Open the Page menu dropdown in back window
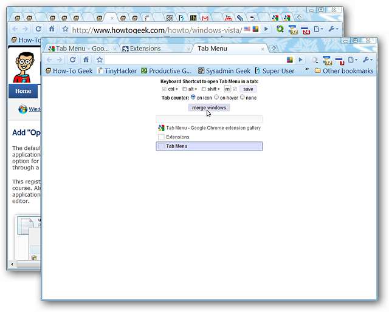389x312 pixels. [318, 29]
